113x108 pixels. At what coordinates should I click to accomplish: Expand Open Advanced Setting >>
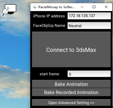71,102
